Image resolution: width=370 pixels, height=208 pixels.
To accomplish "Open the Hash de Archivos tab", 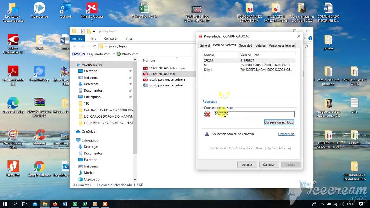I will pos(224,45).
